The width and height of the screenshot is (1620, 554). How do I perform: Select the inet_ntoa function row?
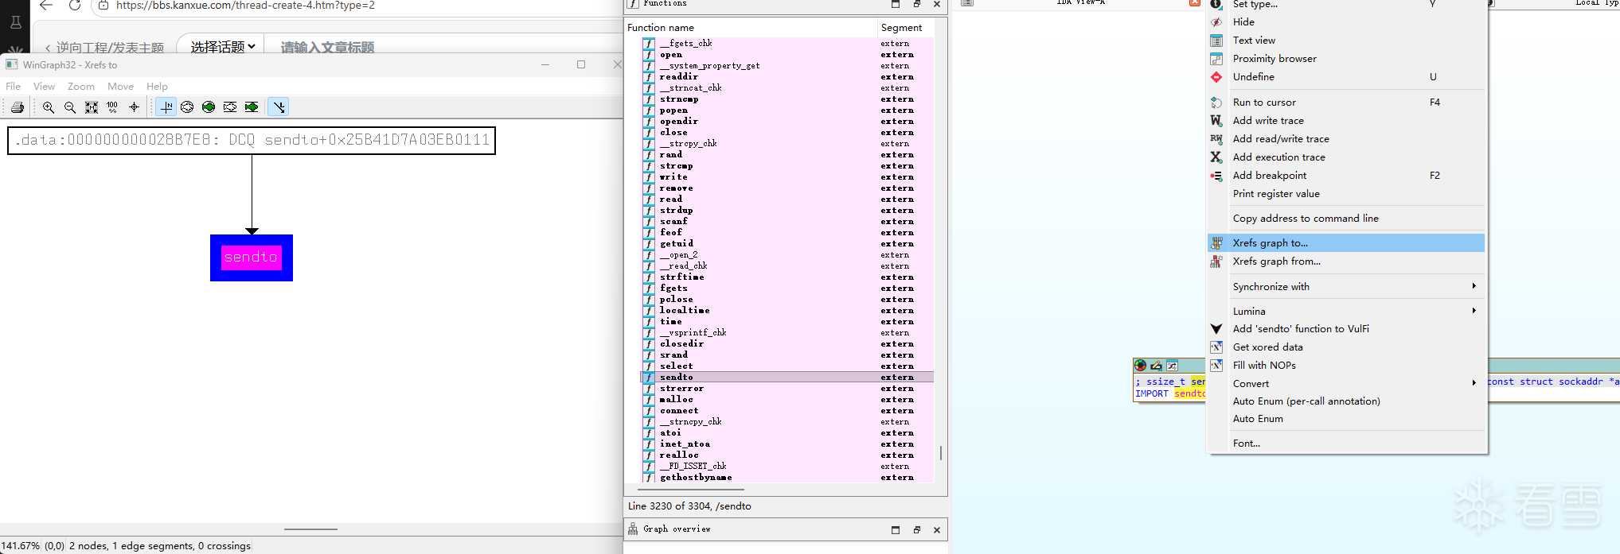[787, 444]
